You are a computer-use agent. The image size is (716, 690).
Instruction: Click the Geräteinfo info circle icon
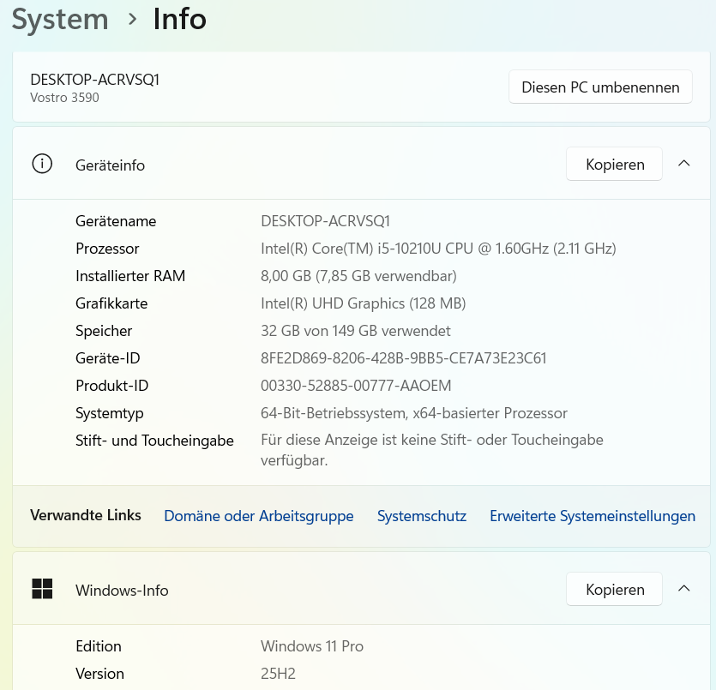(42, 164)
